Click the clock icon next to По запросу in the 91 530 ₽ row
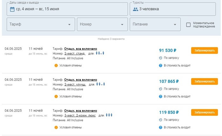This screenshot has width=222, height=136. click(160, 58)
